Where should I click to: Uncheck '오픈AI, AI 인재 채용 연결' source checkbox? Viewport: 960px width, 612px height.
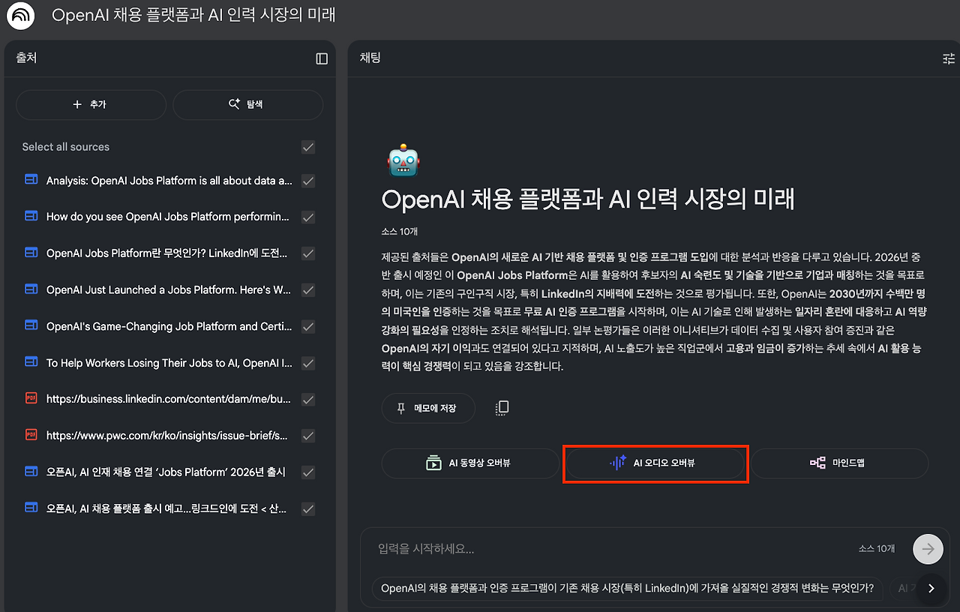(x=307, y=472)
